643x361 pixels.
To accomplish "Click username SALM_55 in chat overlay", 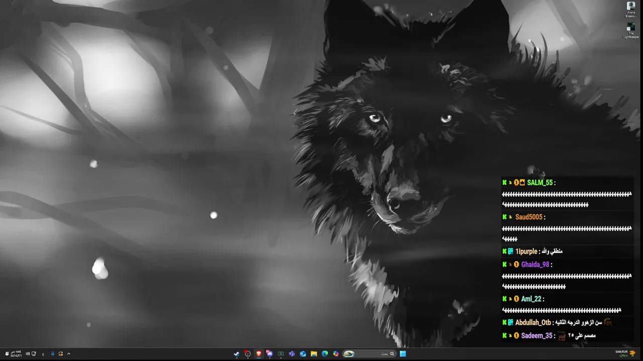I will click(x=540, y=183).
